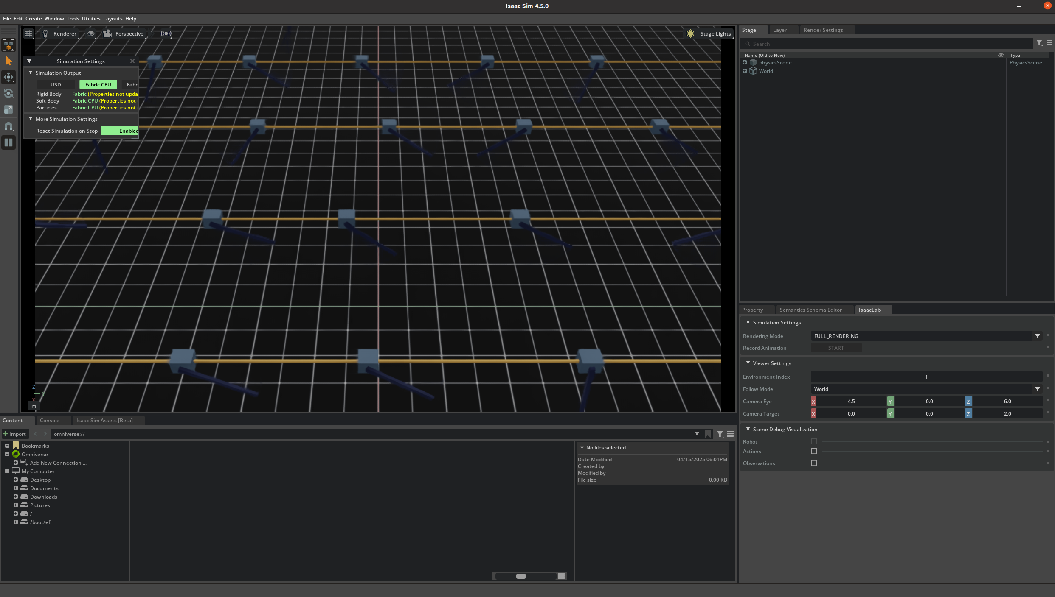This screenshot has height=597, width=1055.
Task: Click the viewport eye display icon
Action: pyautogui.click(x=91, y=33)
